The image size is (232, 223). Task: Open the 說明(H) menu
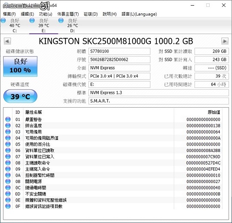pyautogui.click(x=110, y=14)
